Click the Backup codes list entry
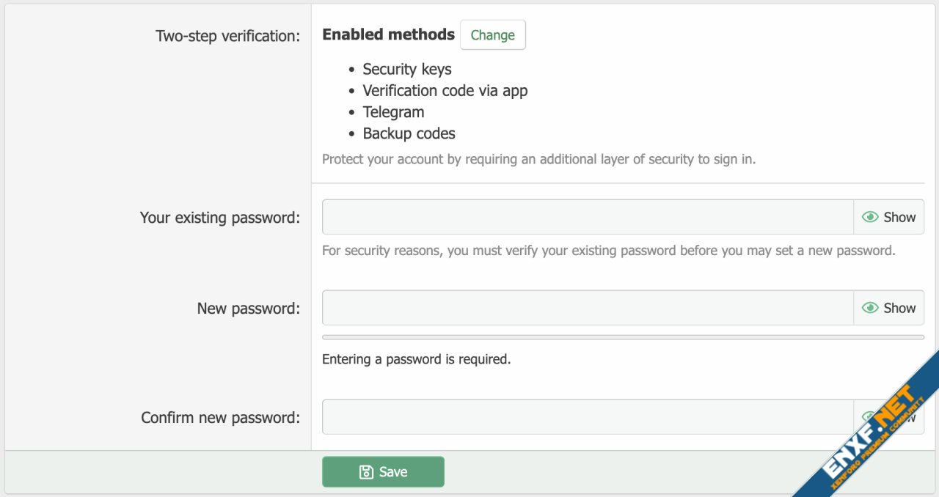 [409, 133]
